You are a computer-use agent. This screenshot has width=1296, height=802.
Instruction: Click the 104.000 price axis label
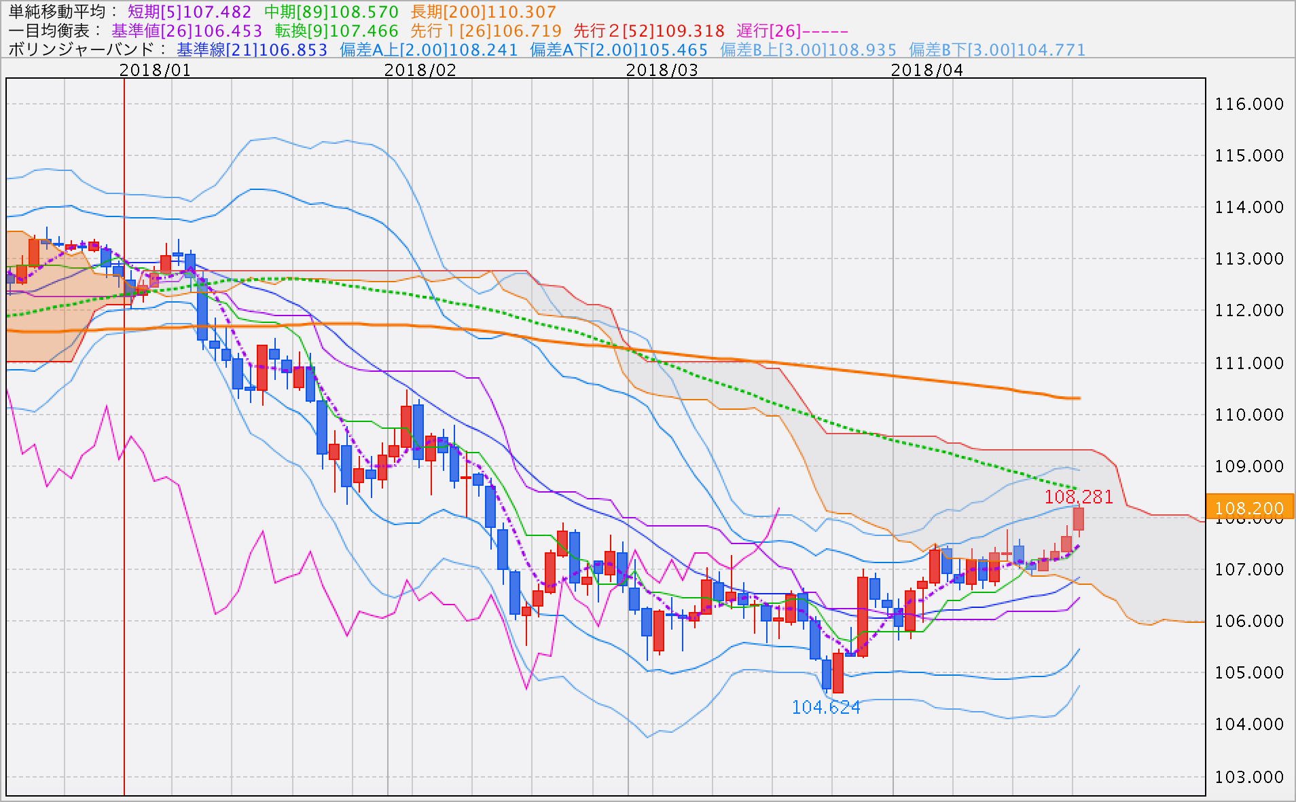click(x=1249, y=724)
